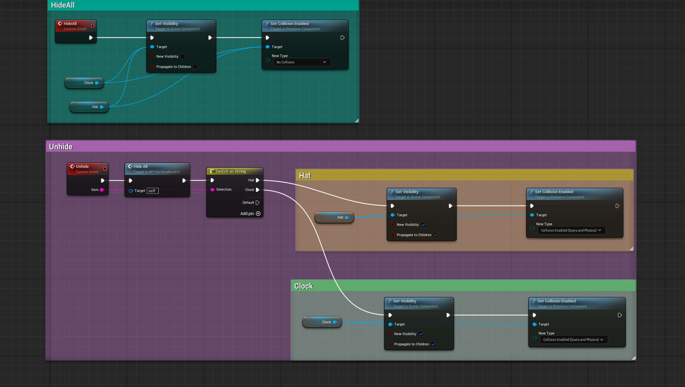Click the self target field on Hide All

tap(153, 191)
